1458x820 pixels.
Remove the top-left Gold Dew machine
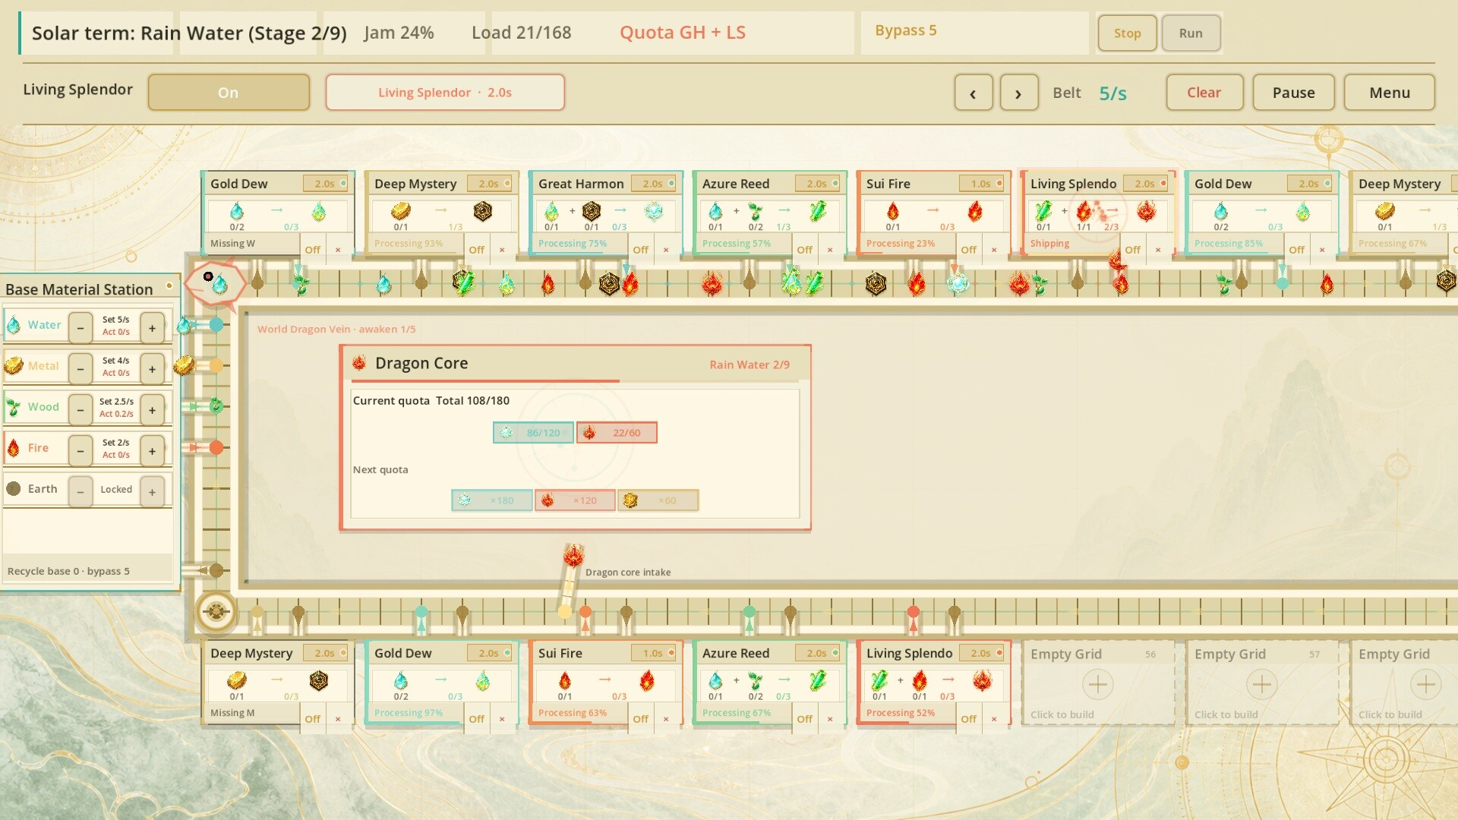click(x=338, y=249)
